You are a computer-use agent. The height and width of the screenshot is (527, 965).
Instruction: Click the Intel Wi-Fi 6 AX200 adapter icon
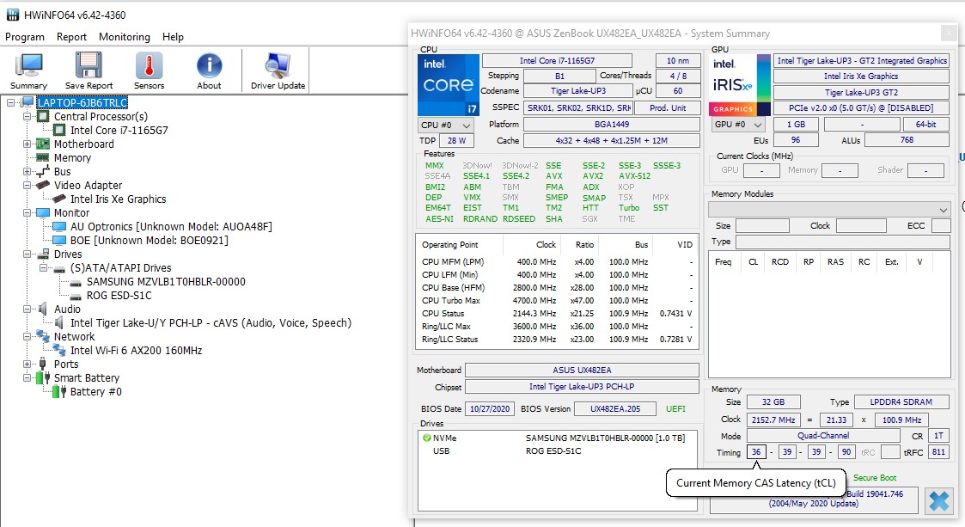pyautogui.click(x=59, y=350)
